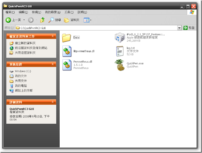Click the new folder icon in tasks panel
The image size is (202, 153).
11,43
